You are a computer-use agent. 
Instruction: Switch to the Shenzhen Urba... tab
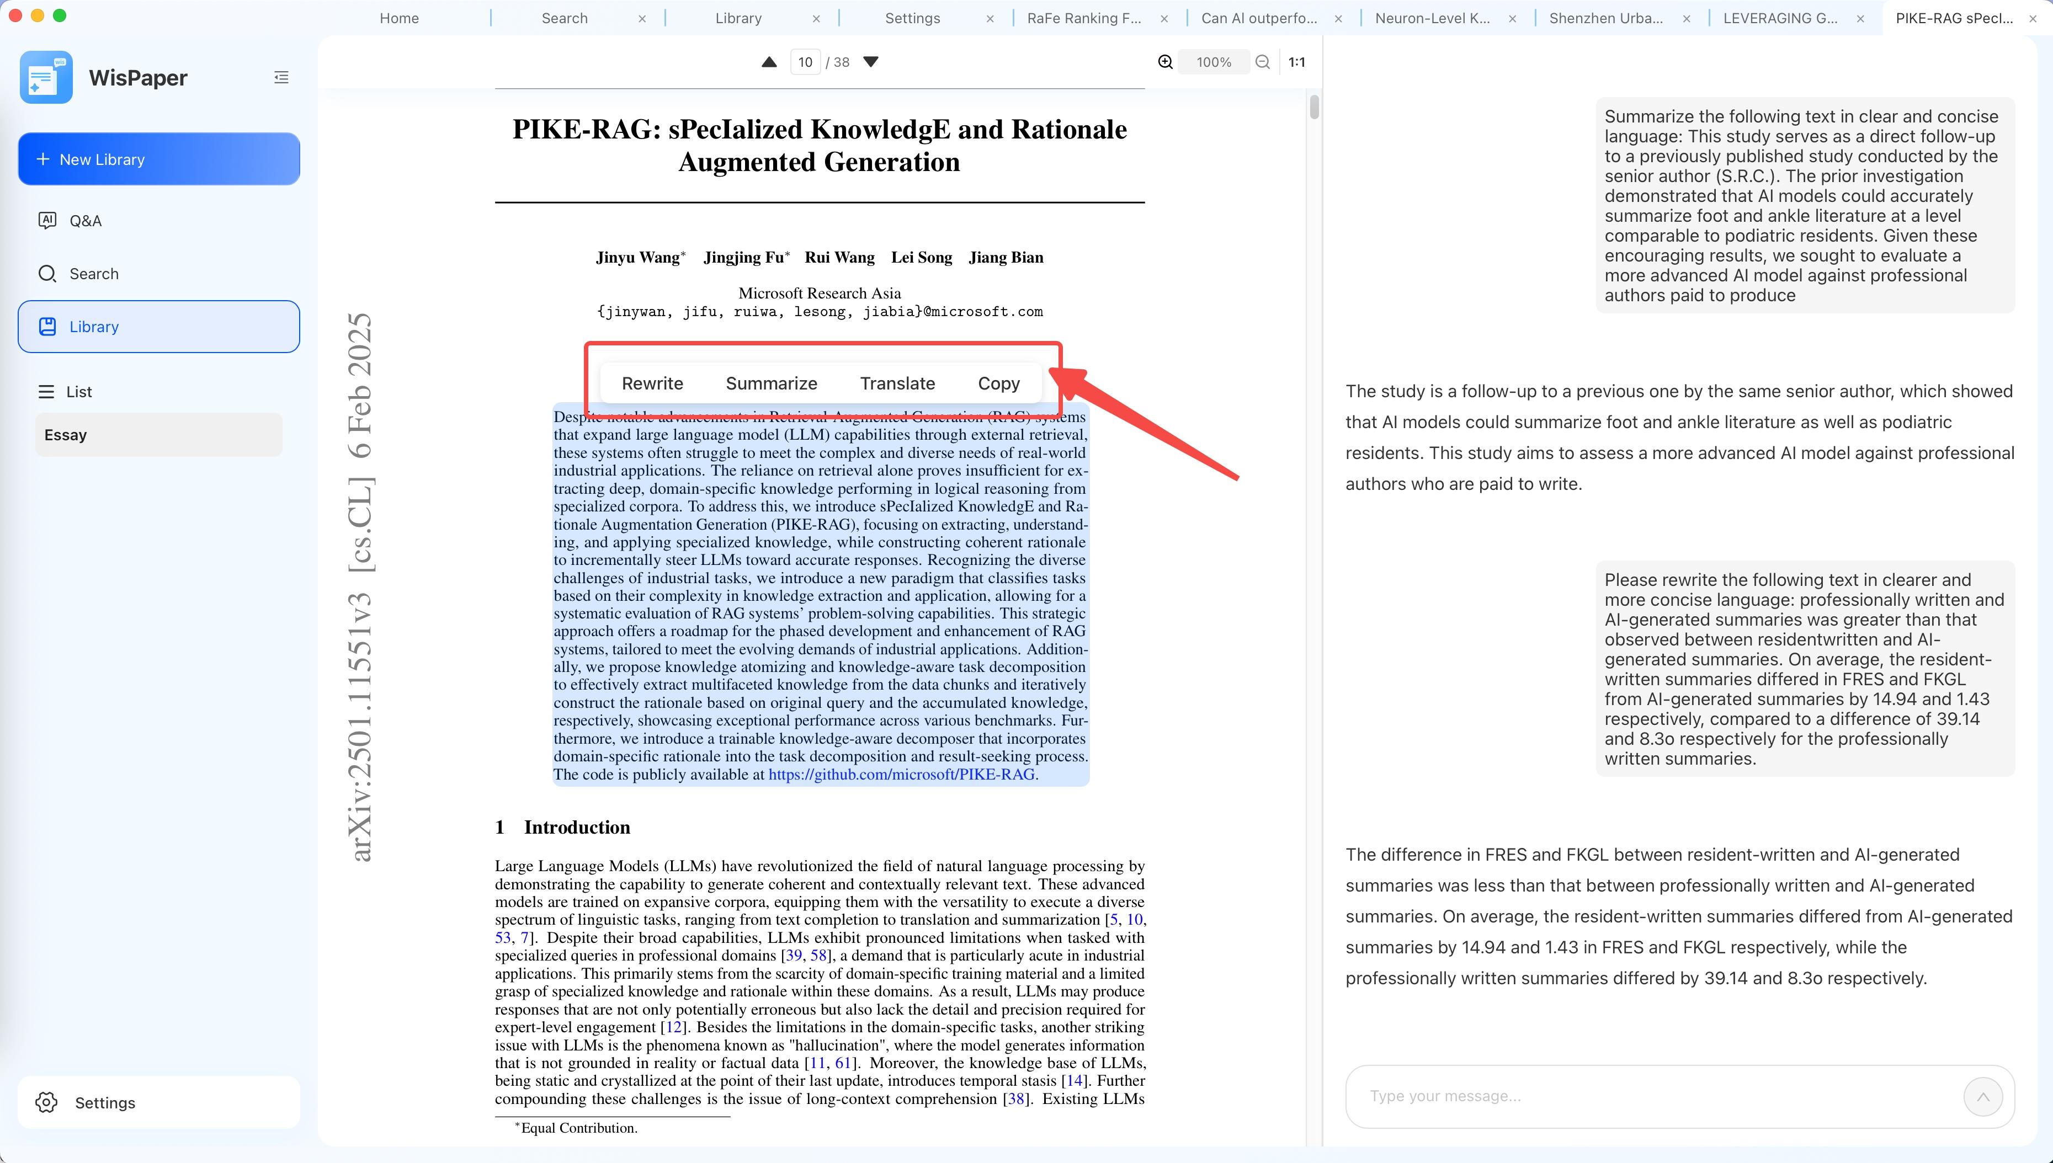pyautogui.click(x=1605, y=18)
